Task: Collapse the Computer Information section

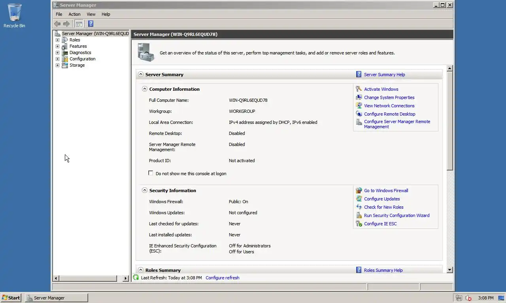Action: (x=145, y=89)
